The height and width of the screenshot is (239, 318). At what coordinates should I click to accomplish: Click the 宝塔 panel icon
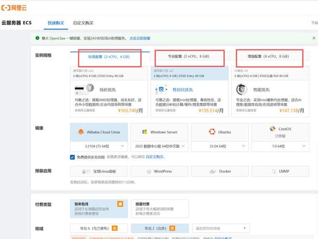pyautogui.click(x=86, y=172)
